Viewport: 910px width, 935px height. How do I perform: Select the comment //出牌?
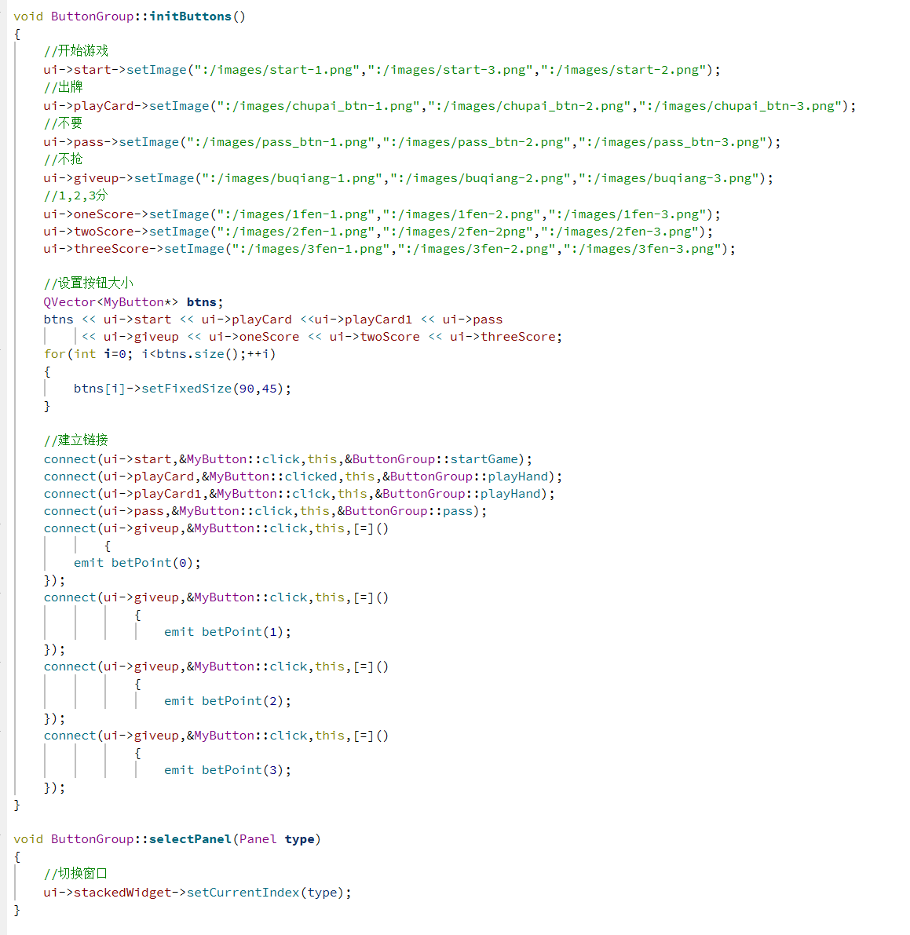click(64, 87)
